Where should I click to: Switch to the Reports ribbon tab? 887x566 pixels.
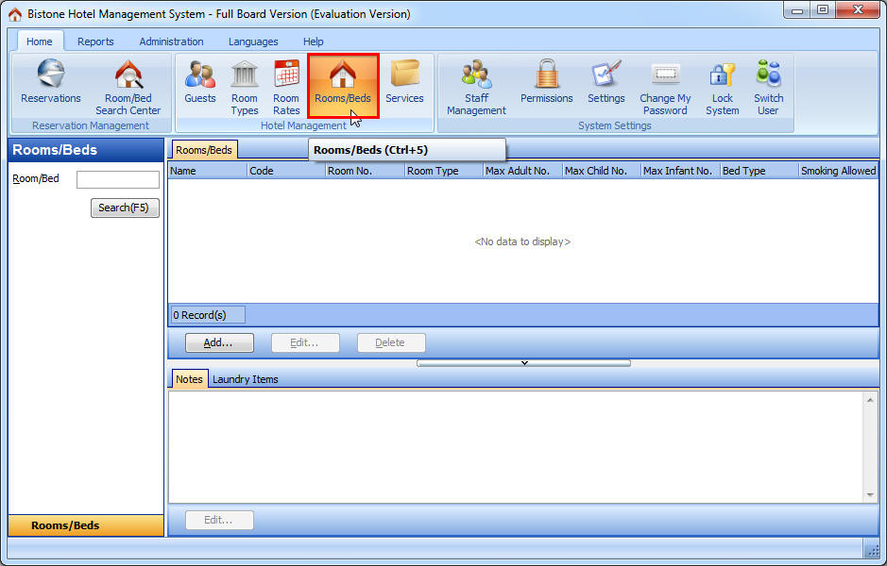95,42
